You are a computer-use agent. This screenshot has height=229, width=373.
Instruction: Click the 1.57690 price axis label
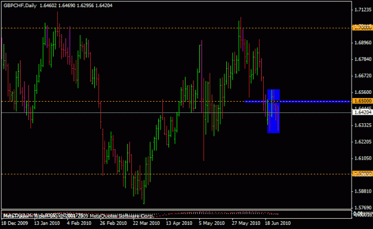(363, 208)
